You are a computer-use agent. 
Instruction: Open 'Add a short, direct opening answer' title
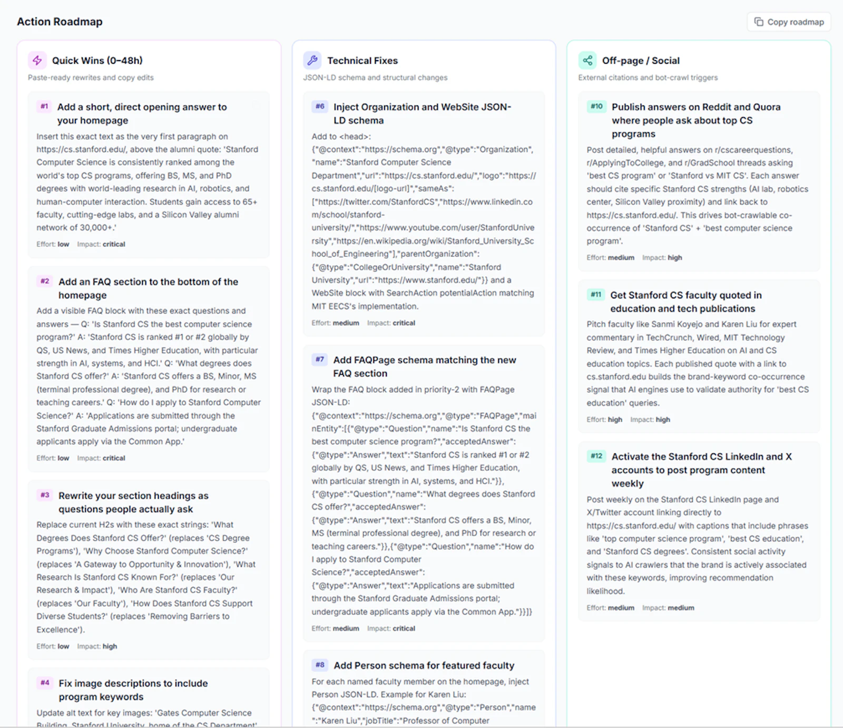pos(142,113)
